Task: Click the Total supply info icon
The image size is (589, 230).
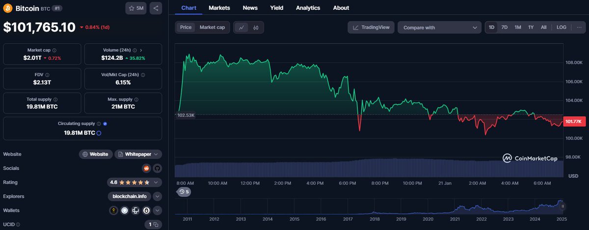Action: 55,99
